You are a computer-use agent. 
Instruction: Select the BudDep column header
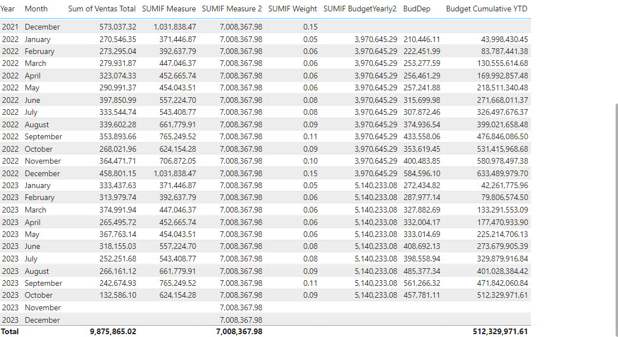(417, 9)
